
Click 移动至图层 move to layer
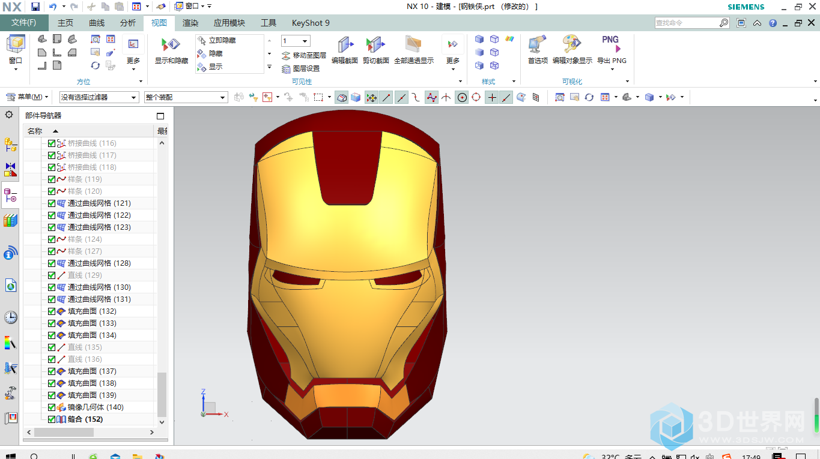(x=303, y=55)
